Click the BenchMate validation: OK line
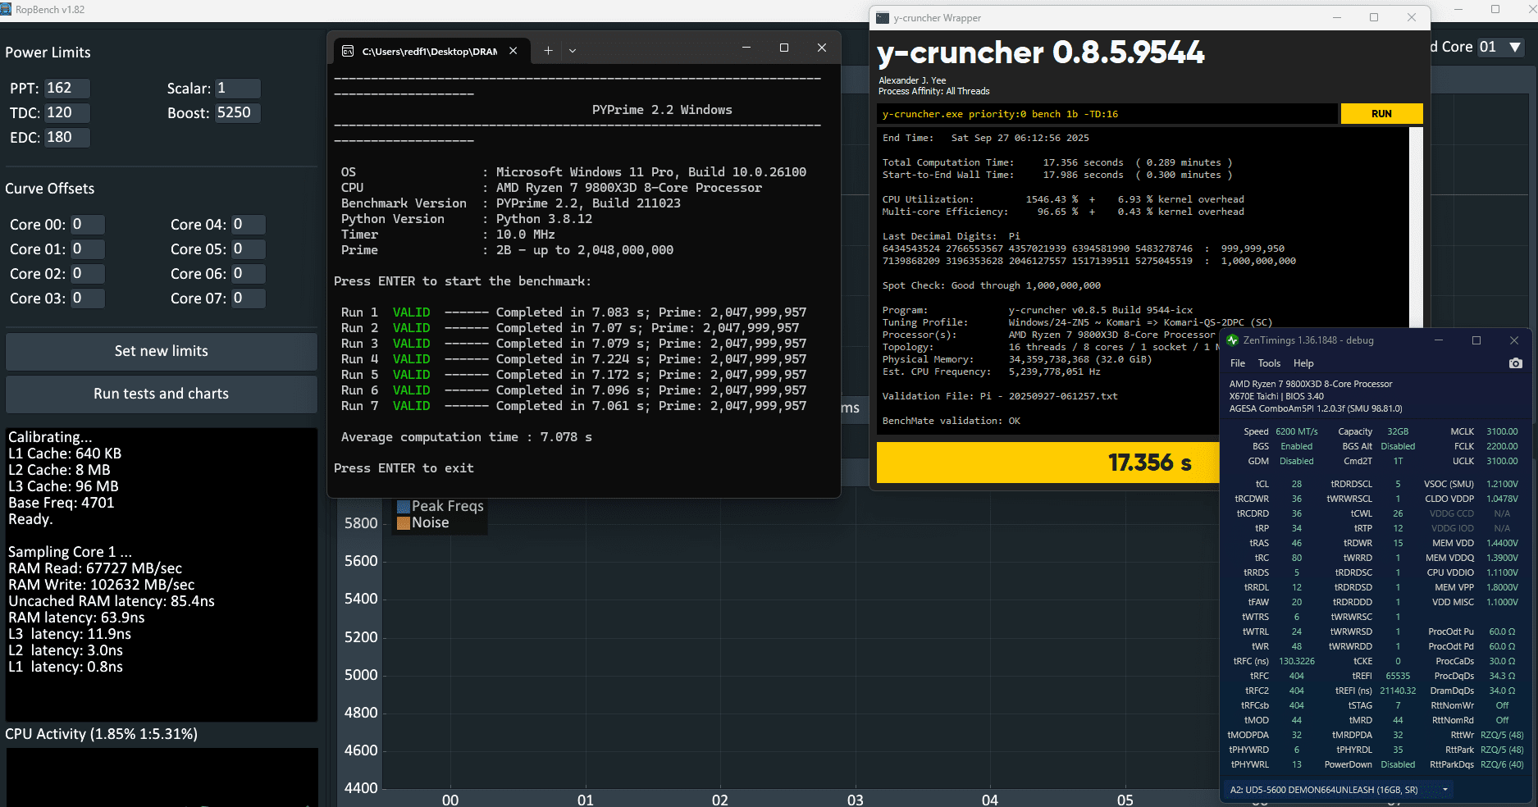1538x807 pixels. [x=952, y=421]
